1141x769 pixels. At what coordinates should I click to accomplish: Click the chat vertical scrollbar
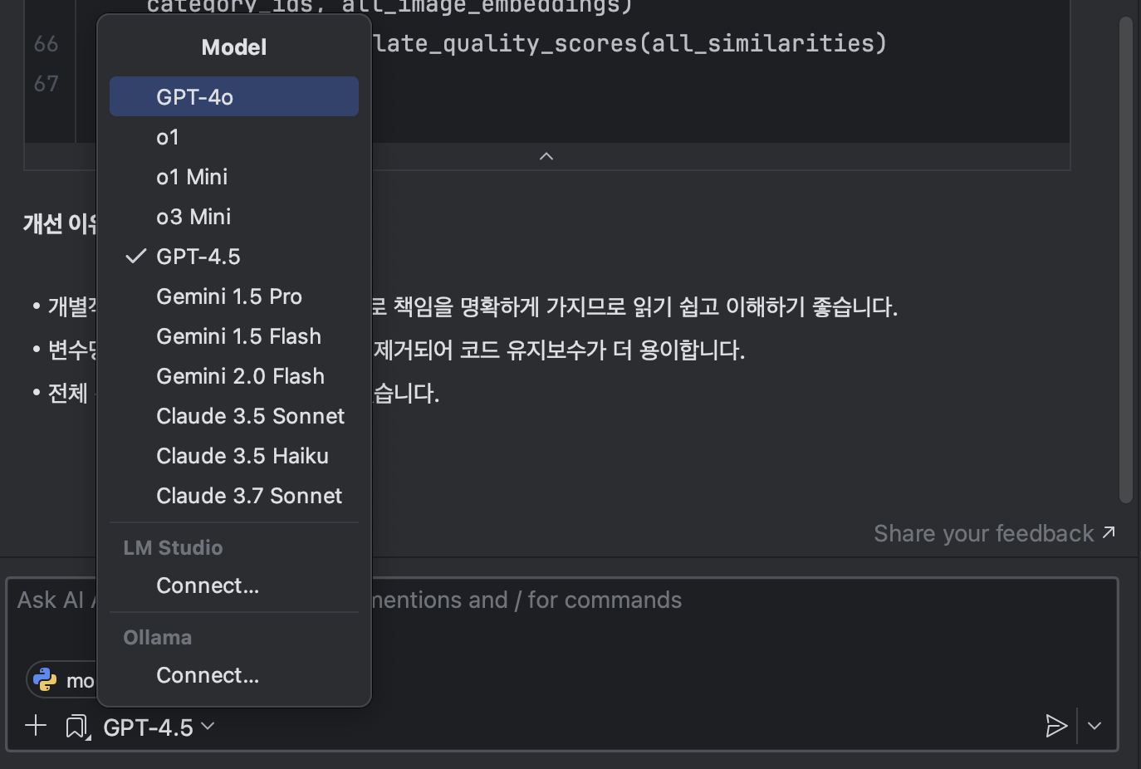point(1126,260)
